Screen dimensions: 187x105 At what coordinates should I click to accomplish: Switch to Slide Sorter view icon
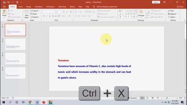pos(147,98)
